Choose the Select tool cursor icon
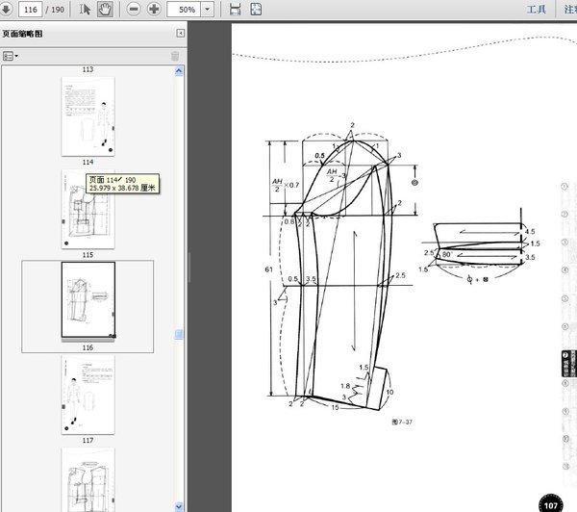Screen dimensions: 577x512 click(85, 10)
